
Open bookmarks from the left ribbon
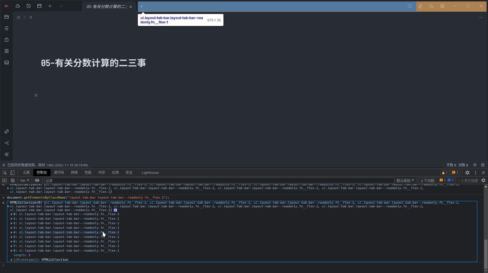(x=7, y=51)
